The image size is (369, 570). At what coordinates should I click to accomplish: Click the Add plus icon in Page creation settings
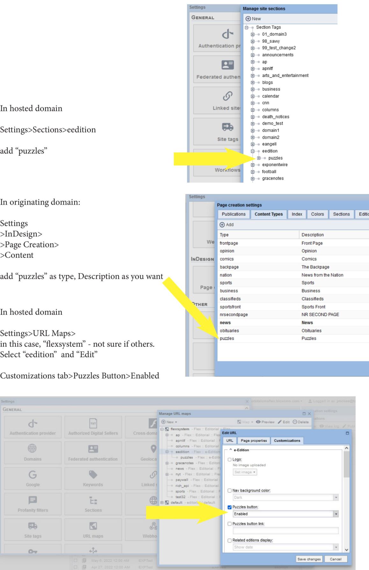point(222,225)
